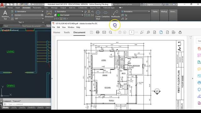Switch to the Manage ribbon tab
The image size is (201, 113).
tap(54, 8)
